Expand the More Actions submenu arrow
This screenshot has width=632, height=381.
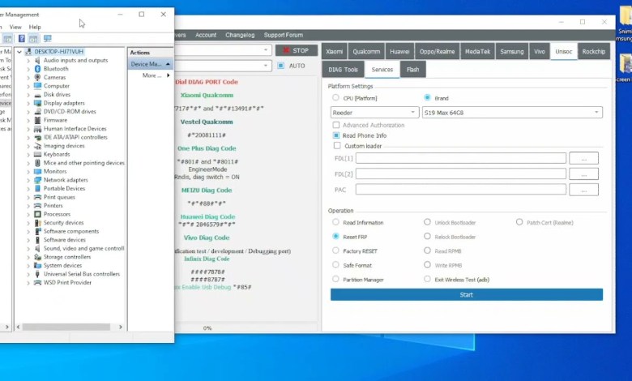point(168,75)
